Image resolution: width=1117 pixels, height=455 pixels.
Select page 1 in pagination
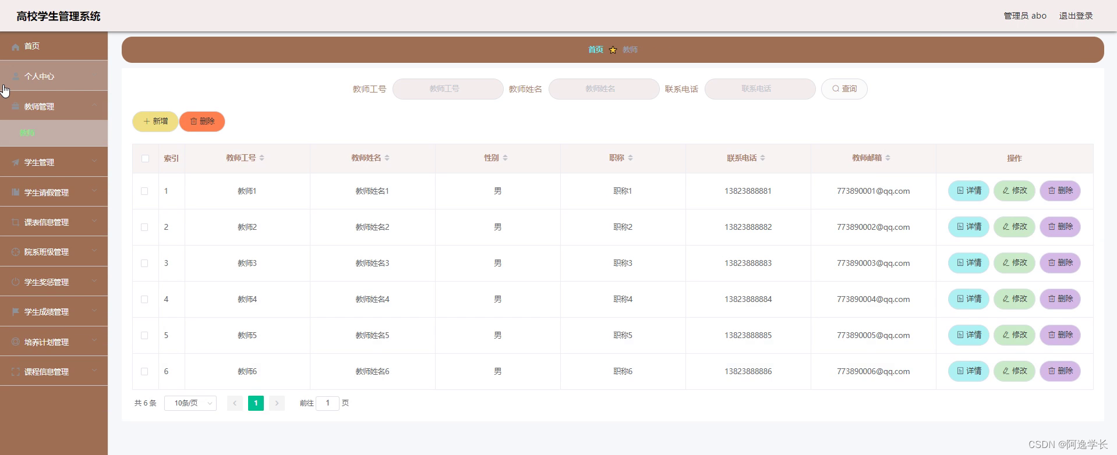pos(256,403)
